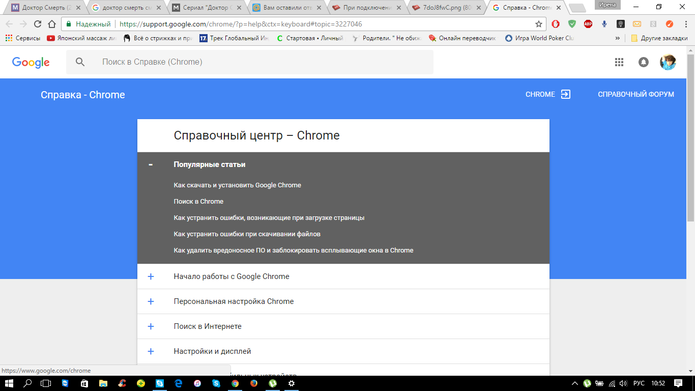This screenshot has height=391, width=695.
Task: Open article on removing вредоносное ПО
Action: (x=294, y=250)
